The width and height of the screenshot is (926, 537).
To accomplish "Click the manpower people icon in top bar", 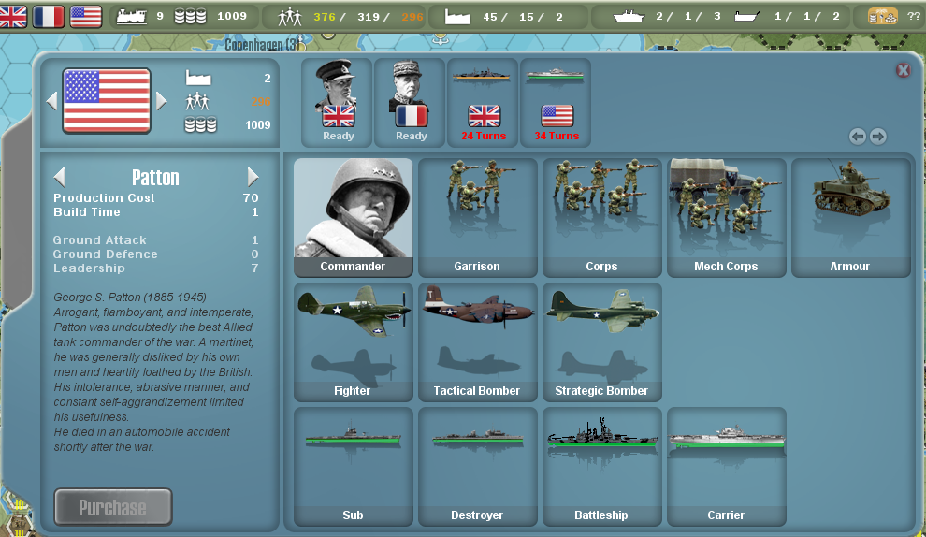I will point(289,17).
